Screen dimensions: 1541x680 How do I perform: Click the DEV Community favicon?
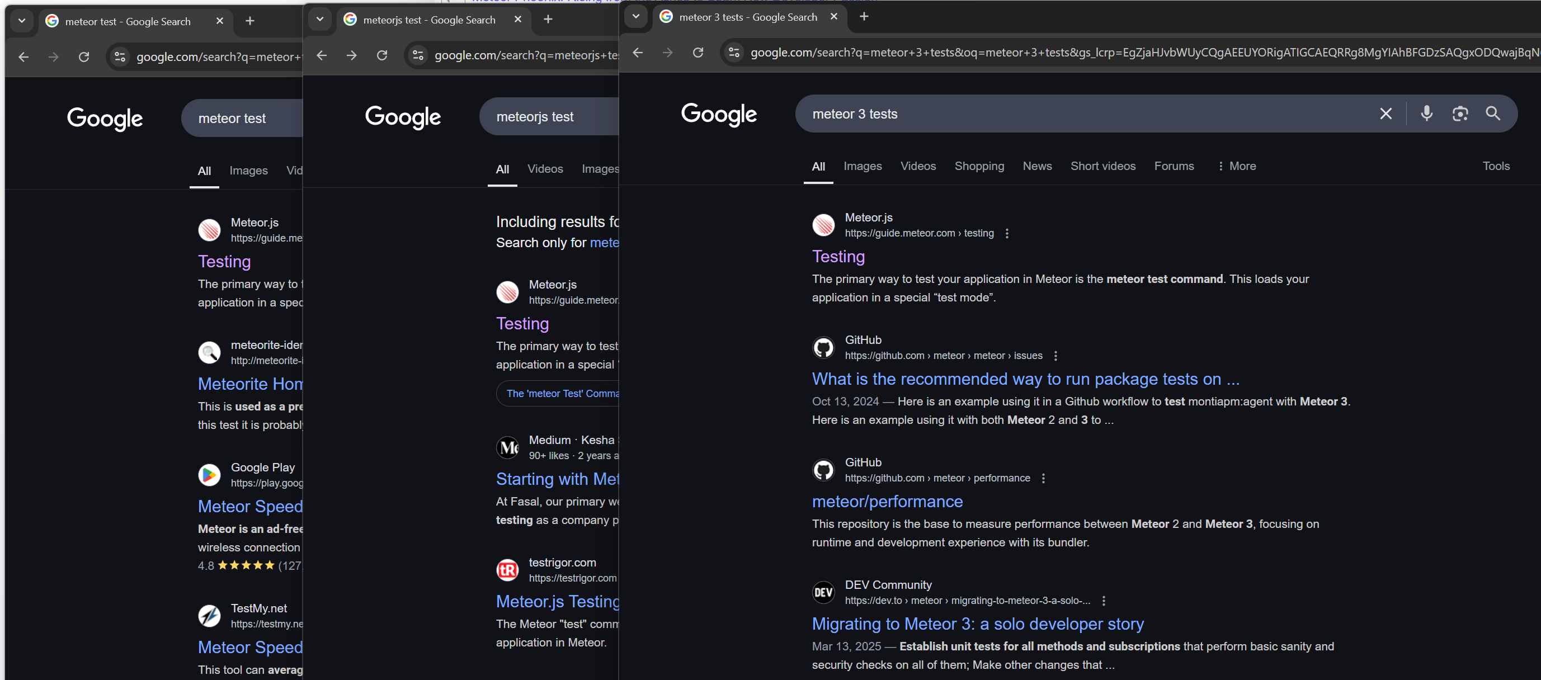[x=823, y=593]
